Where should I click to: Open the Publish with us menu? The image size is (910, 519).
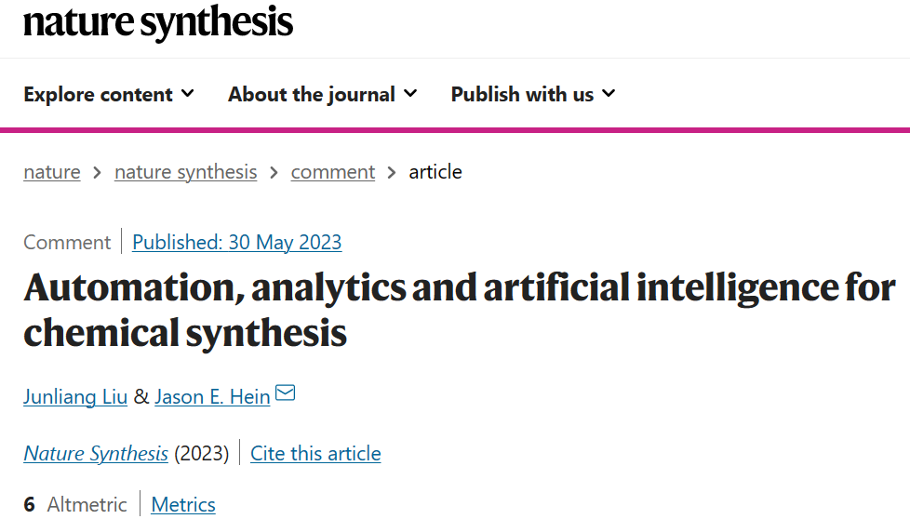[x=533, y=94]
